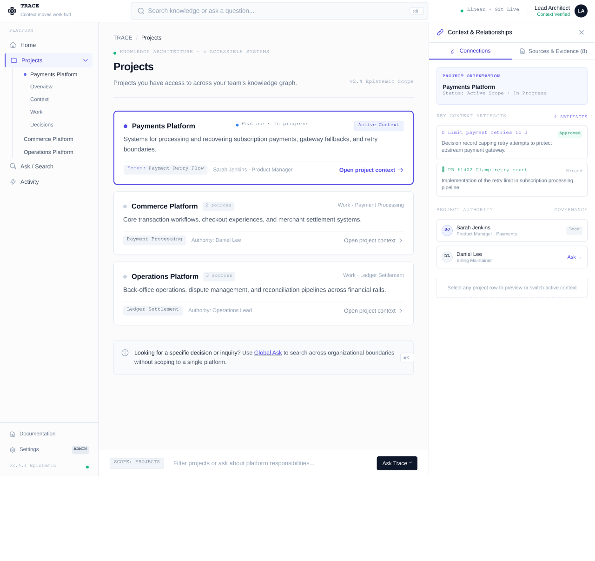Click the Active Context badge
The height and width of the screenshot is (561, 595).
click(x=378, y=126)
